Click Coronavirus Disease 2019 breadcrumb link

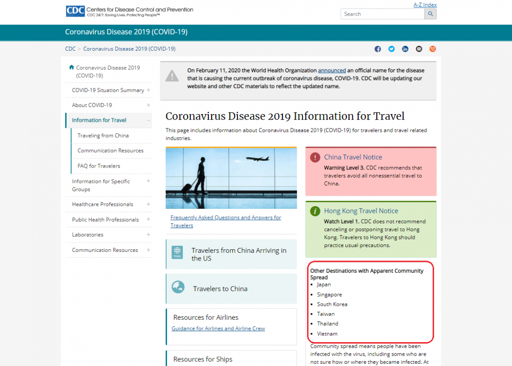pyautogui.click(x=129, y=49)
